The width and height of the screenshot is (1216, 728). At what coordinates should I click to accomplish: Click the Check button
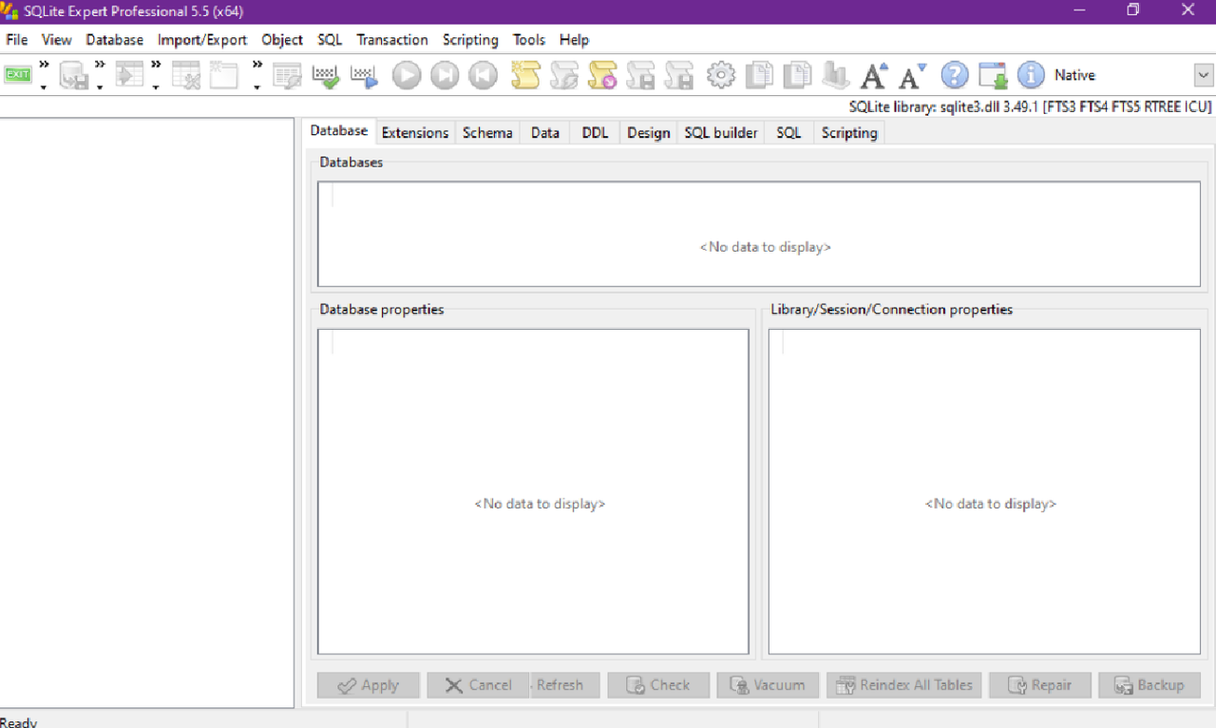(658, 685)
